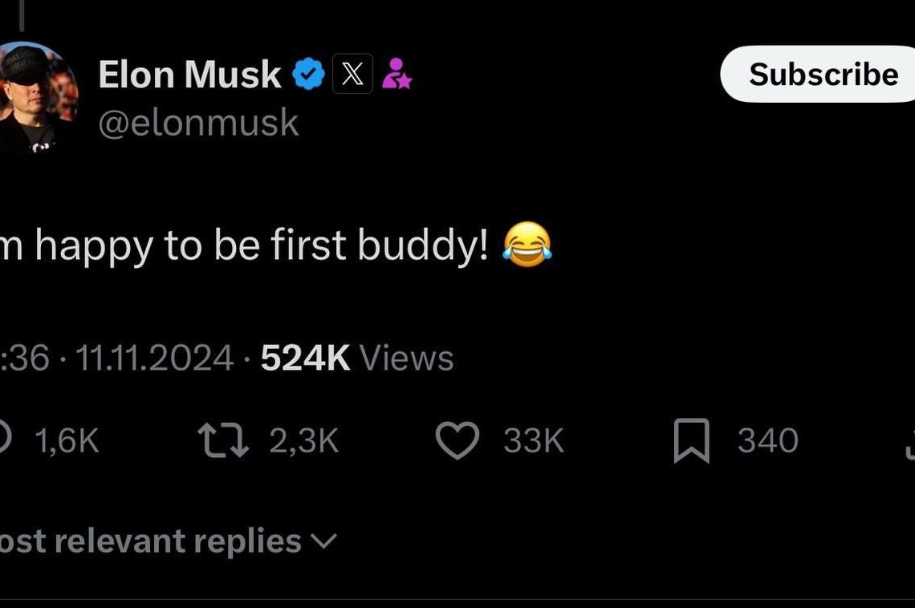
Task: Click the 11.11.2024 post date
Action: (x=154, y=358)
